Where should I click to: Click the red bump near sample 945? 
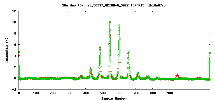click(x=177, y=76)
